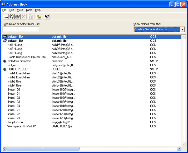Click the globe icon beside orcladmin orcladmin
Image resolution: width=188 pixels, height=153 pixels.
point(5,61)
